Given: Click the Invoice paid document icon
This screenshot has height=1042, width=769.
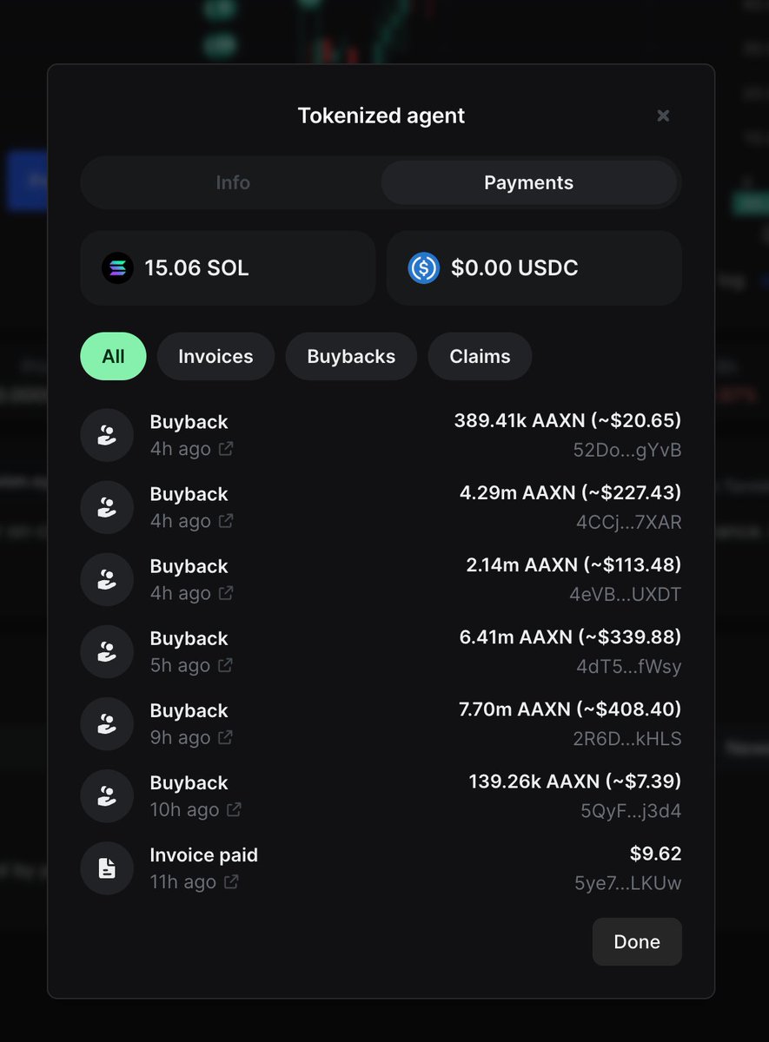Looking at the screenshot, I should (107, 868).
